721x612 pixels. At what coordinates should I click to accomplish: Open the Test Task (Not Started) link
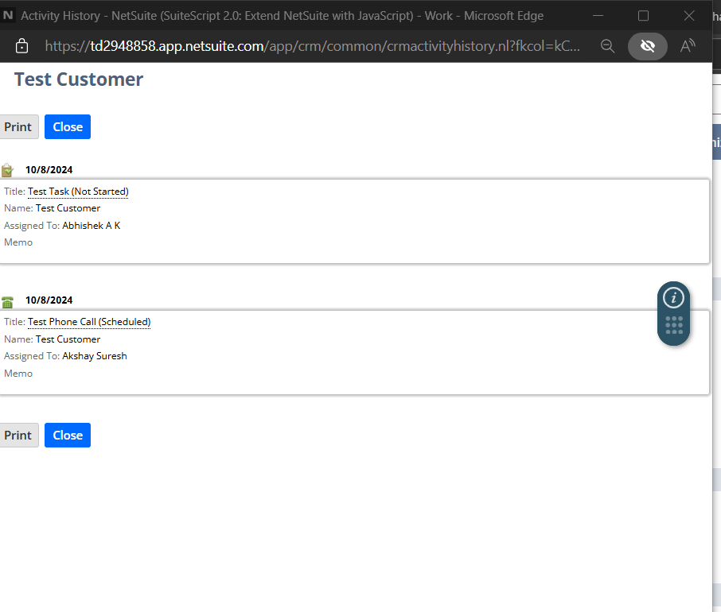click(x=78, y=192)
